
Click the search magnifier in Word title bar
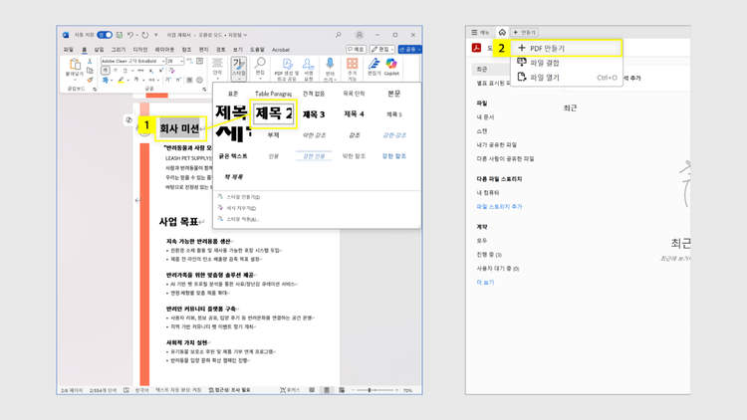pyautogui.click(x=339, y=35)
